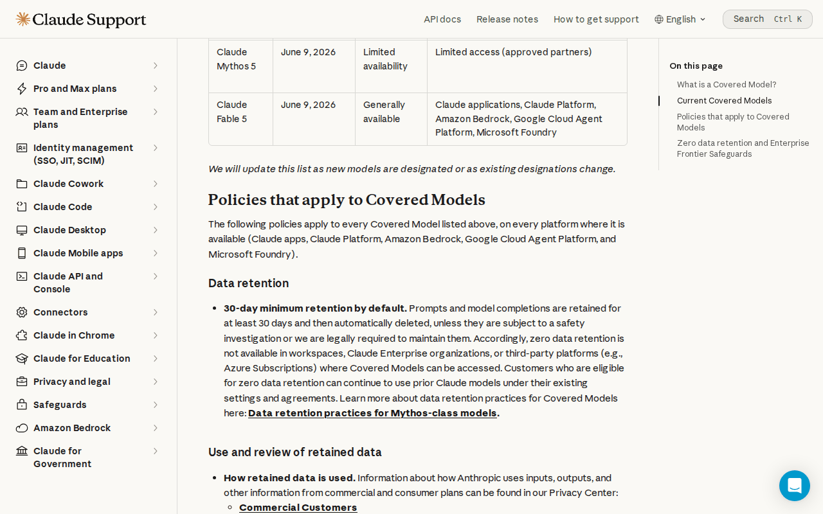Click the Amazon Bedrock cloud icon

click(x=22, y=428)
